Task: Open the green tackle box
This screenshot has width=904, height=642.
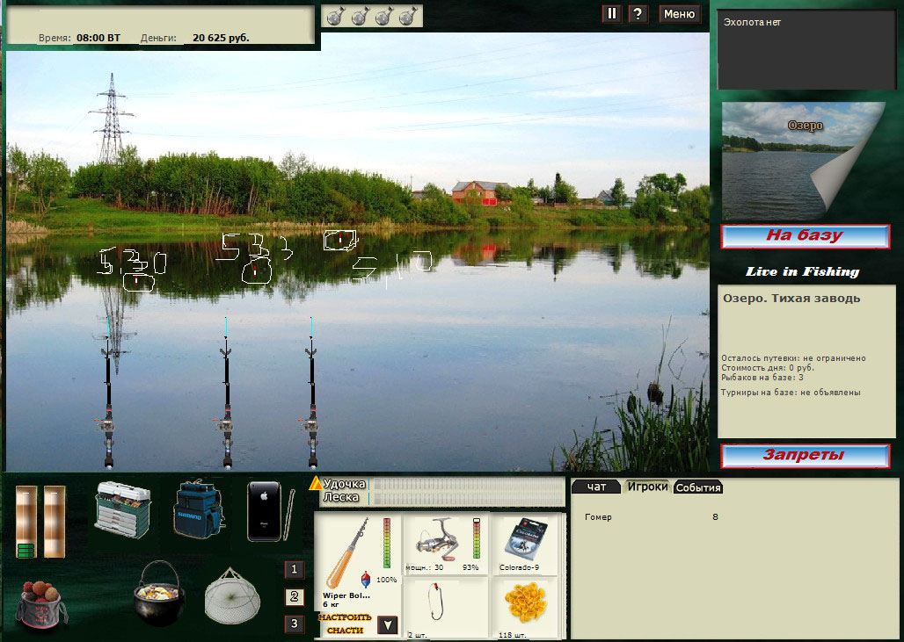Action: 122,510
